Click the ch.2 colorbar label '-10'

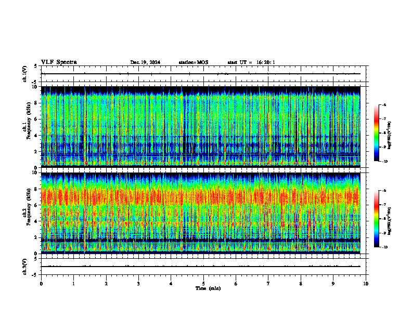(384, 247)
